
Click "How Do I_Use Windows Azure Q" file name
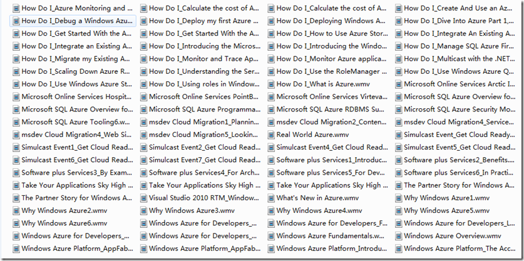pos(459,72)
